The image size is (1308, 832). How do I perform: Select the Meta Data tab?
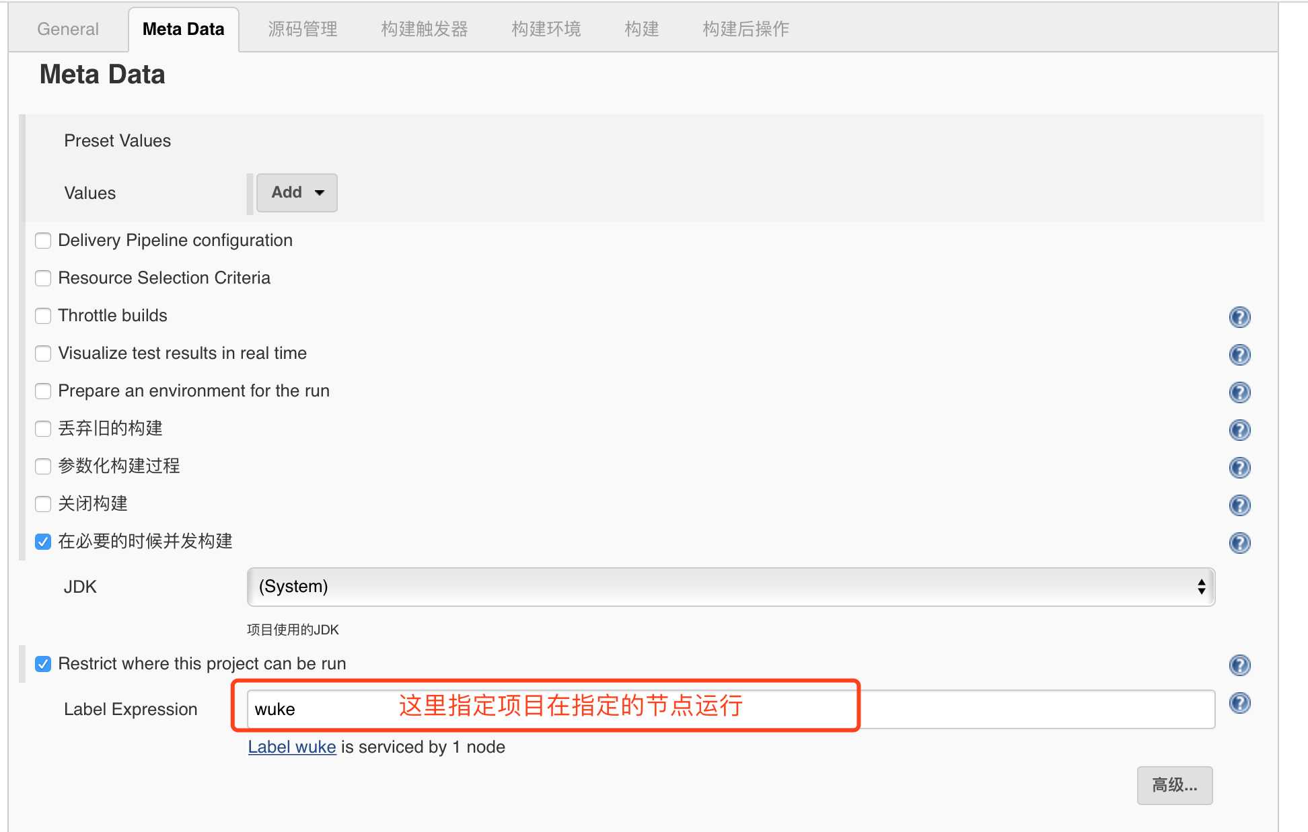click(x=183, y=29)
